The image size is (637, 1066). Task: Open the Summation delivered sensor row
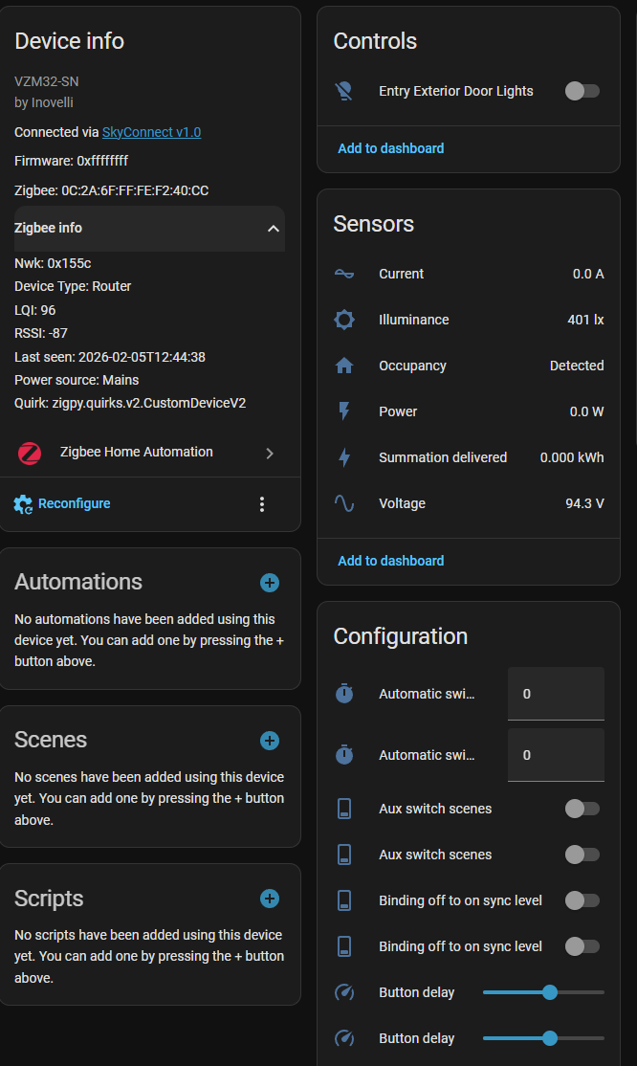[x=469, y=457]
